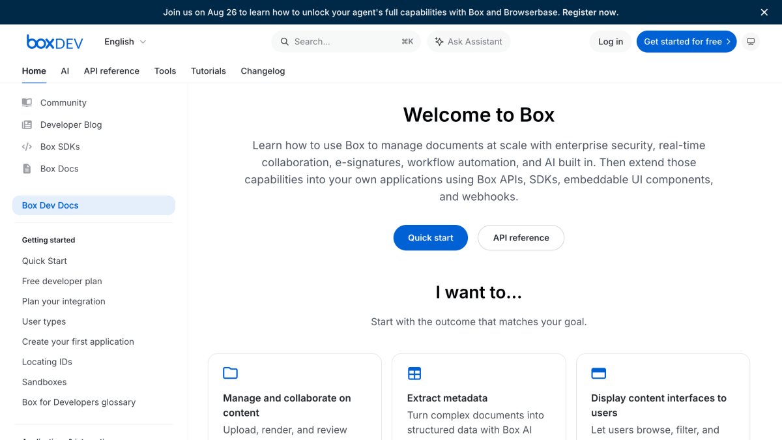This screenshot has width=782, height=440.
Task: Click the Box DEV logo
Action: click(x=55, y=42)
